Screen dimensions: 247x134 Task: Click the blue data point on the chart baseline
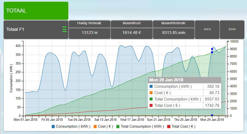(x=212, y=115)
